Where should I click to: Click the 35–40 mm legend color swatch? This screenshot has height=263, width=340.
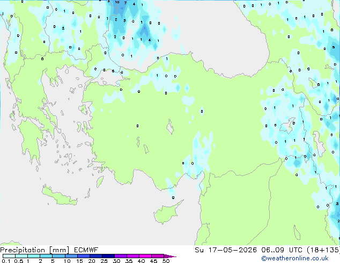pos(132,256)
